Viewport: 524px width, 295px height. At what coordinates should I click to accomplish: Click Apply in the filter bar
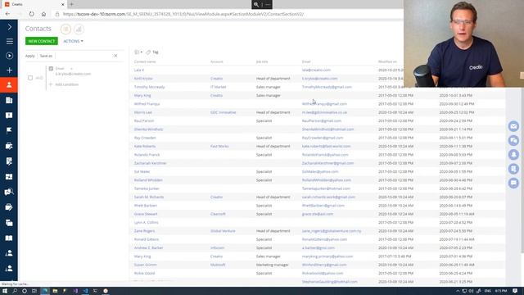coord(29,56)
